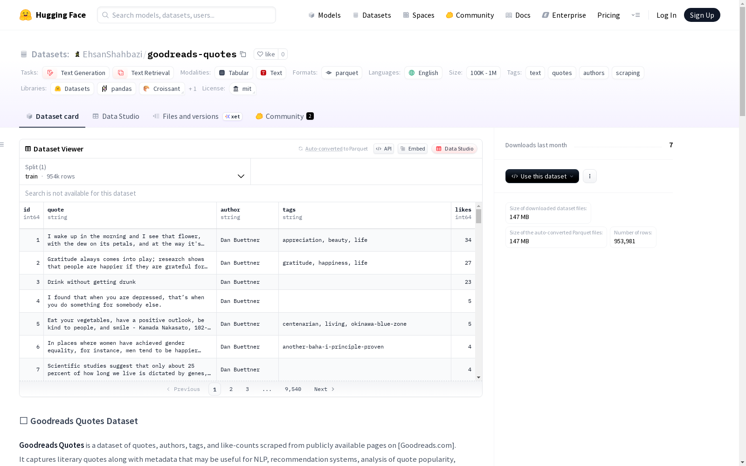
Task: Go to page 2 of the table
Action: tap(231, 389)
